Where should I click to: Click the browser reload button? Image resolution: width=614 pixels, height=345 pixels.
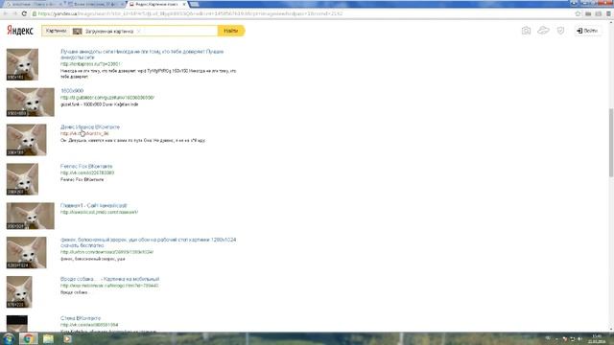point(24,13)
